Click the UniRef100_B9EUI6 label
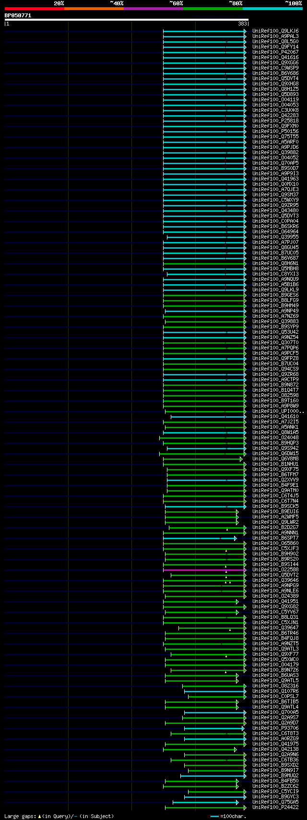 pos(275,512)
